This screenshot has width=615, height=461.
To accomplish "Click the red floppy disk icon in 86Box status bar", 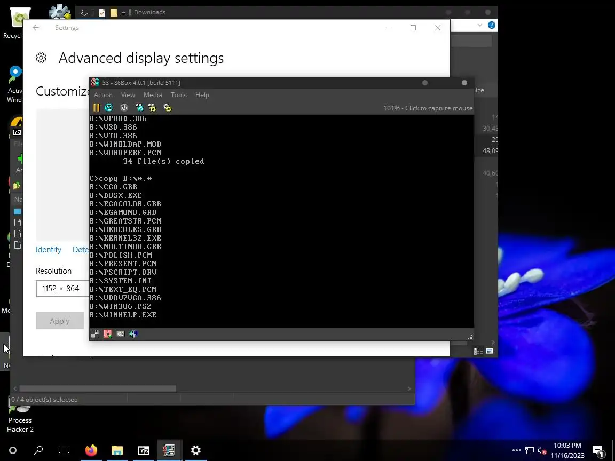I will [x=107, y=334].
